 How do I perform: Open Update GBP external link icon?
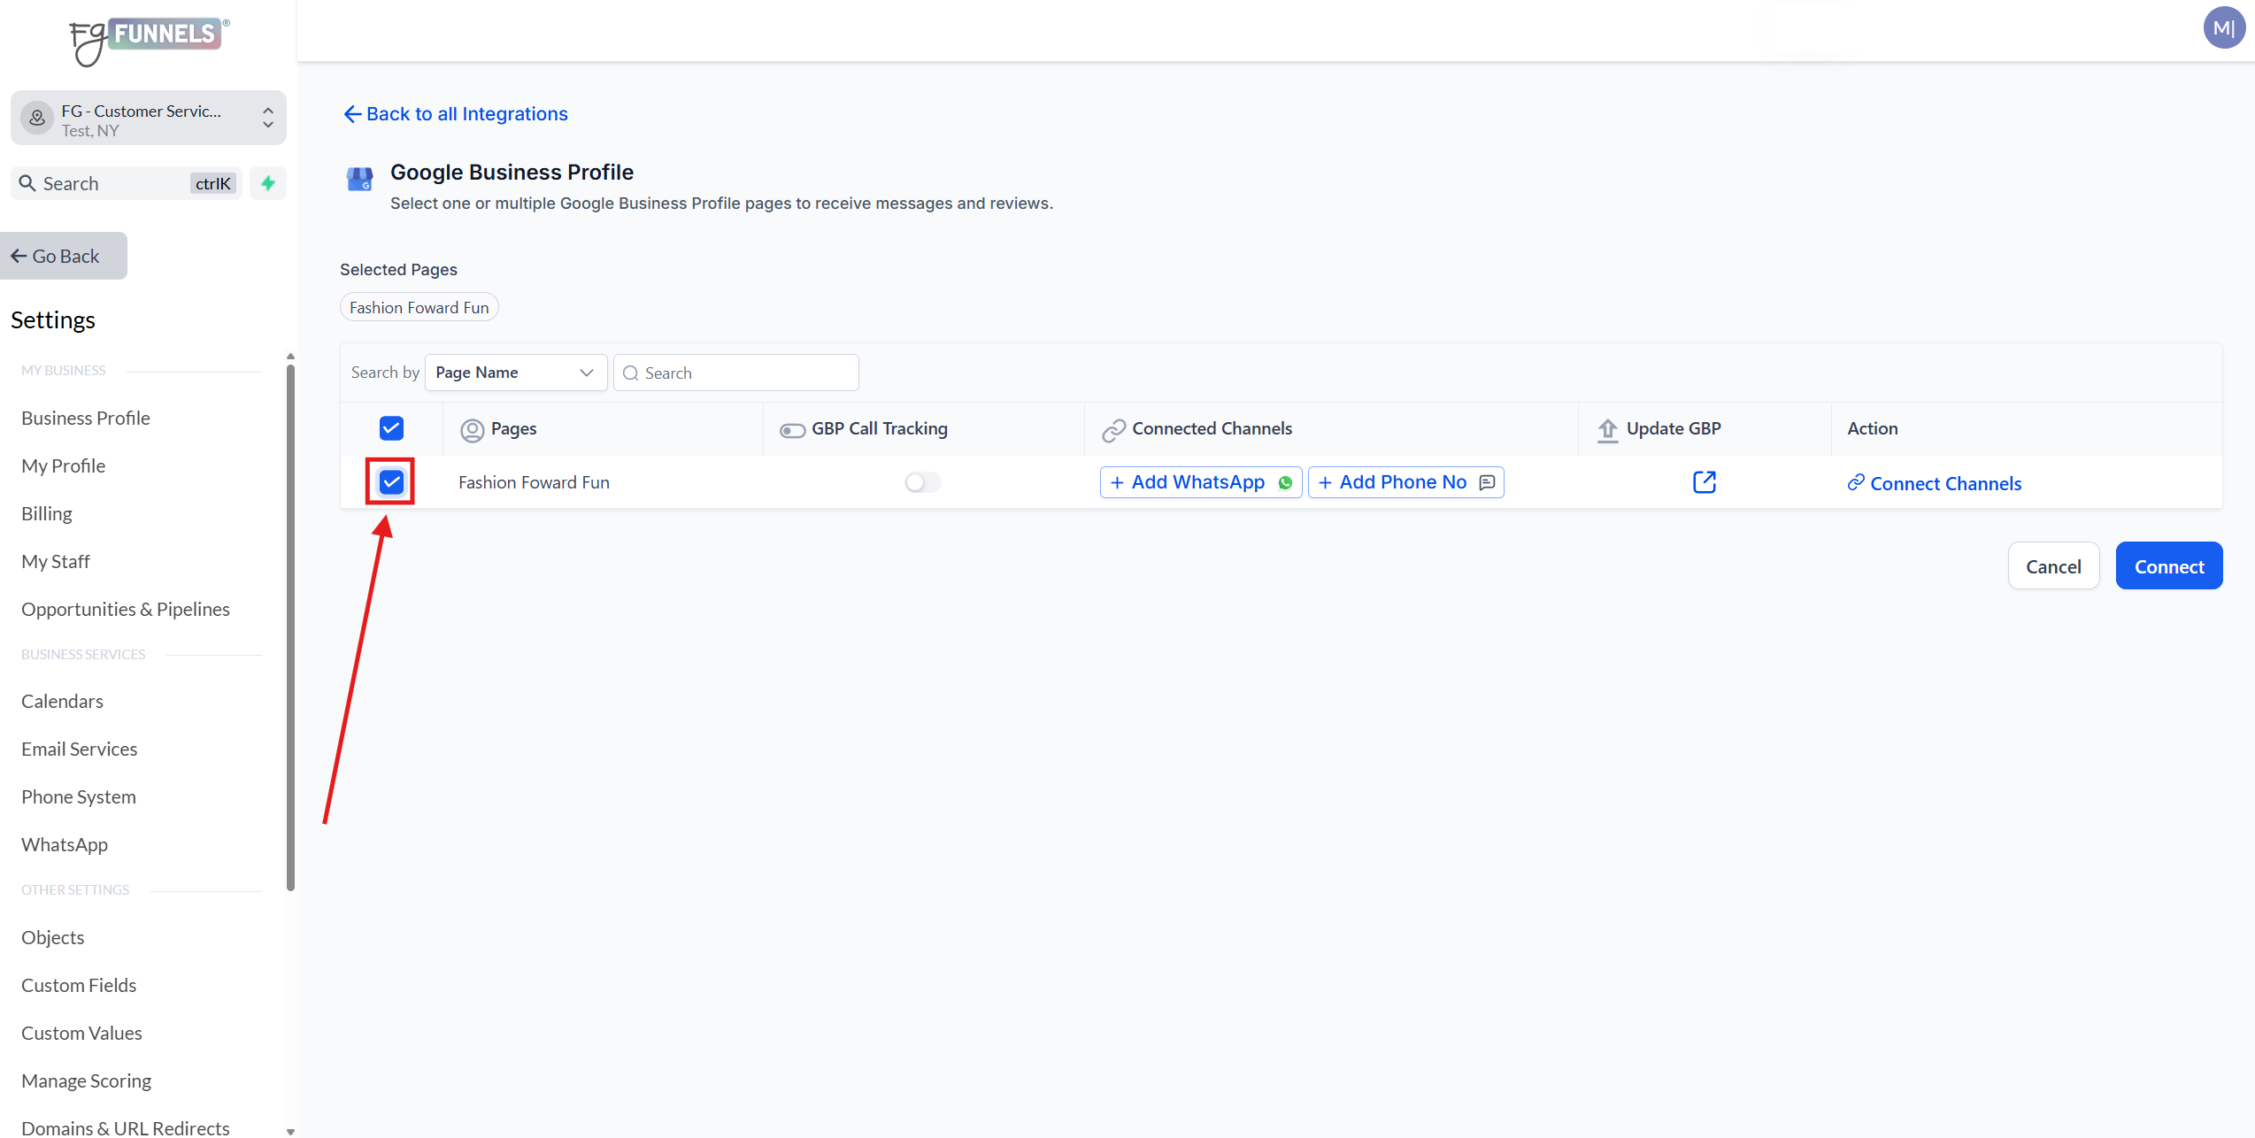click(1704, 482)
